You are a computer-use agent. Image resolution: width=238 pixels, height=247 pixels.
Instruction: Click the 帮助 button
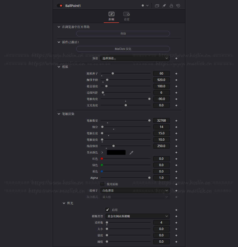[x=123, y=34]
